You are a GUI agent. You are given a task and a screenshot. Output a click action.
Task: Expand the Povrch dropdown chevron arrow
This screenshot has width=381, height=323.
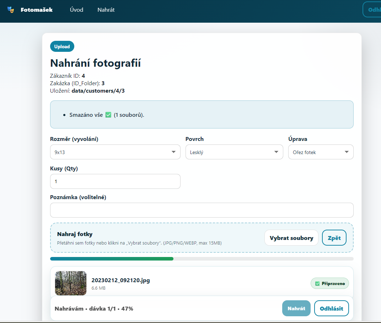[276, 152]
